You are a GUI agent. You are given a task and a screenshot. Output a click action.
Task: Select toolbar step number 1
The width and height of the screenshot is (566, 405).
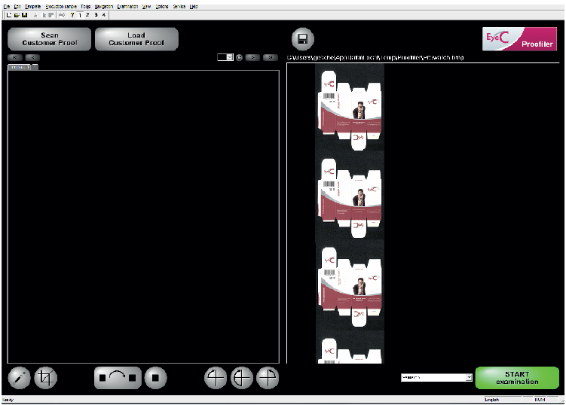[80, 15]
